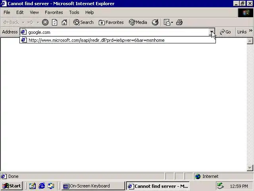This screenshot has width=254, height=191.
Task: Open the View menu
Action: pyautogui.click(x=34, y=12)
